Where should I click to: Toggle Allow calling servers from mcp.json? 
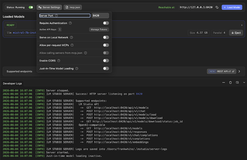(106, 53)
